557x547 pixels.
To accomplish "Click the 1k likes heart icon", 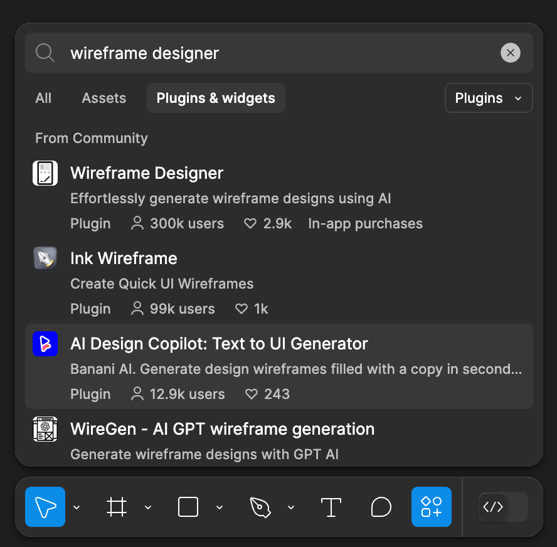I will 241,309.
